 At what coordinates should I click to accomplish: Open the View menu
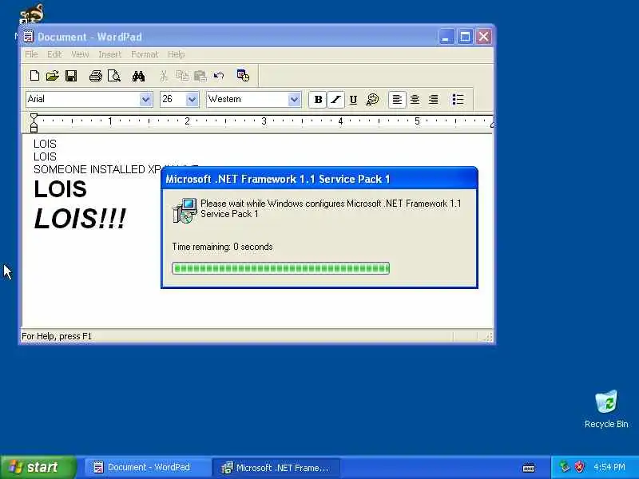(x=80, y=54)
